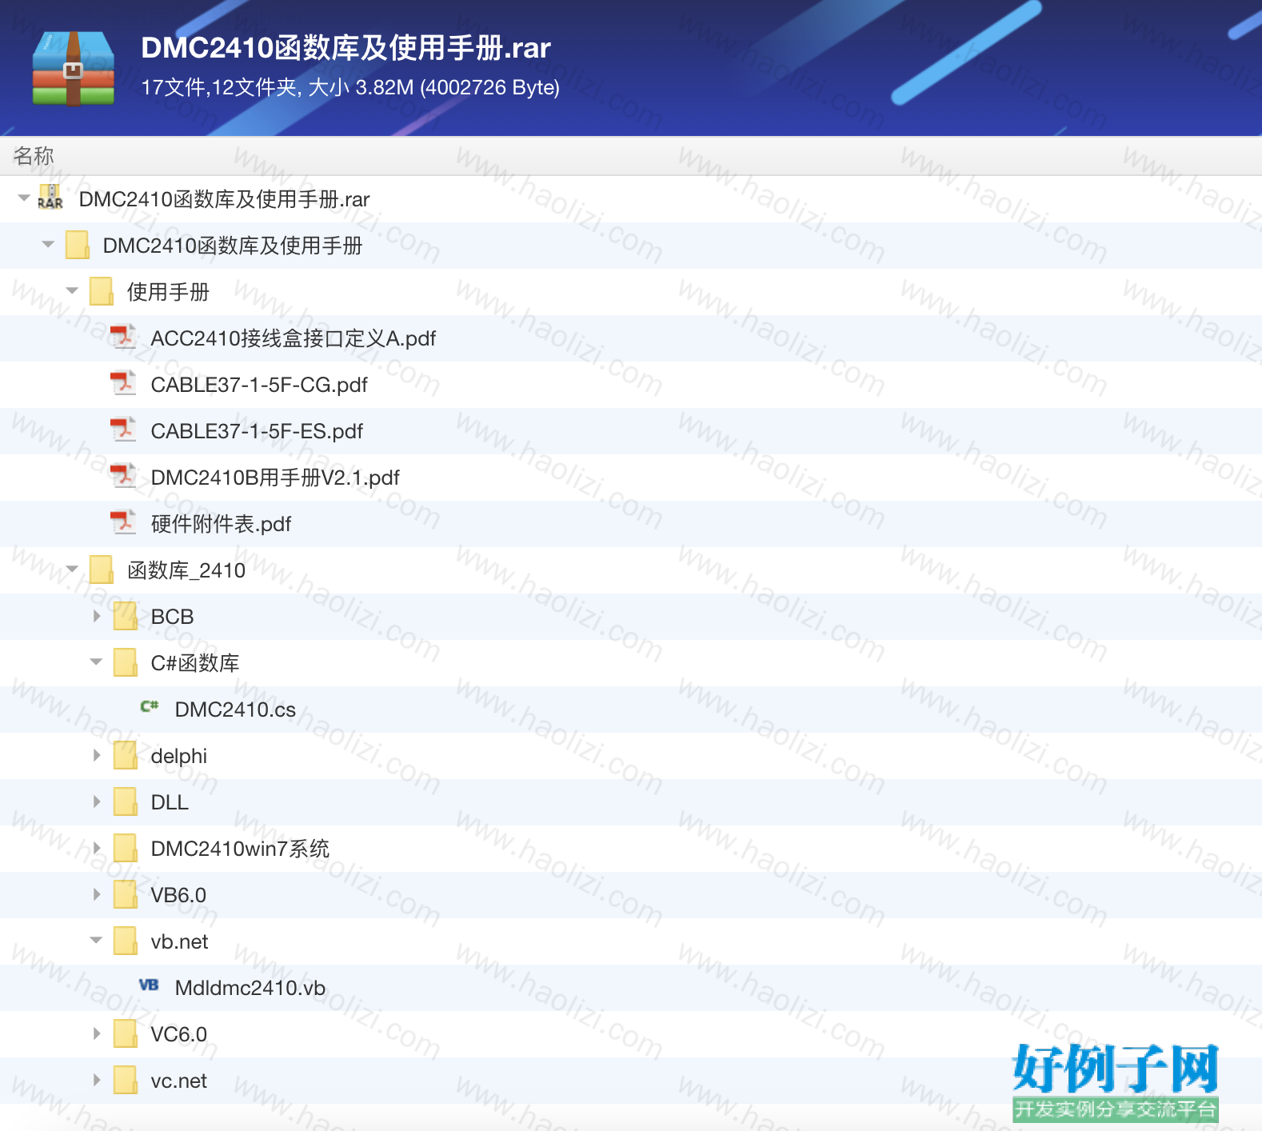Select file name Mdldmc2410.vb
The image size is (1262, 1131).
(x=250, y=988)
